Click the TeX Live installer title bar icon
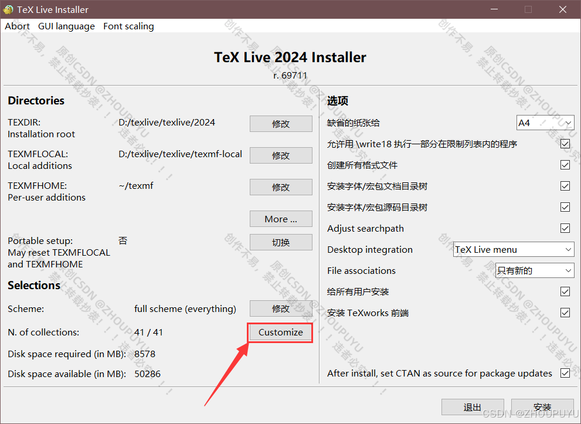 coord(8,9)
